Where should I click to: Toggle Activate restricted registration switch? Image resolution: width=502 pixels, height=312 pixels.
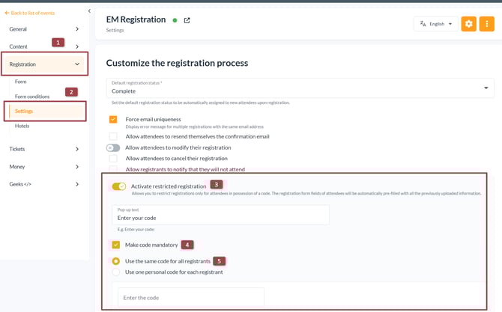118,186
